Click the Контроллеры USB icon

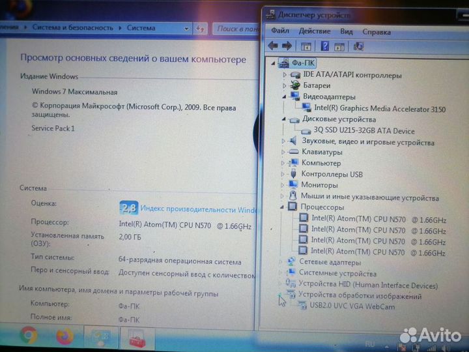click(x=293, y=173)
